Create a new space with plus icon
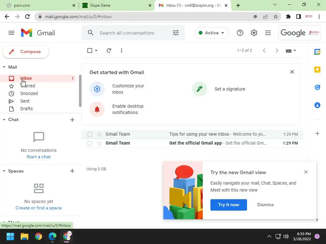The width and height of the screenshot is (326, 244). tap(72, 171)
